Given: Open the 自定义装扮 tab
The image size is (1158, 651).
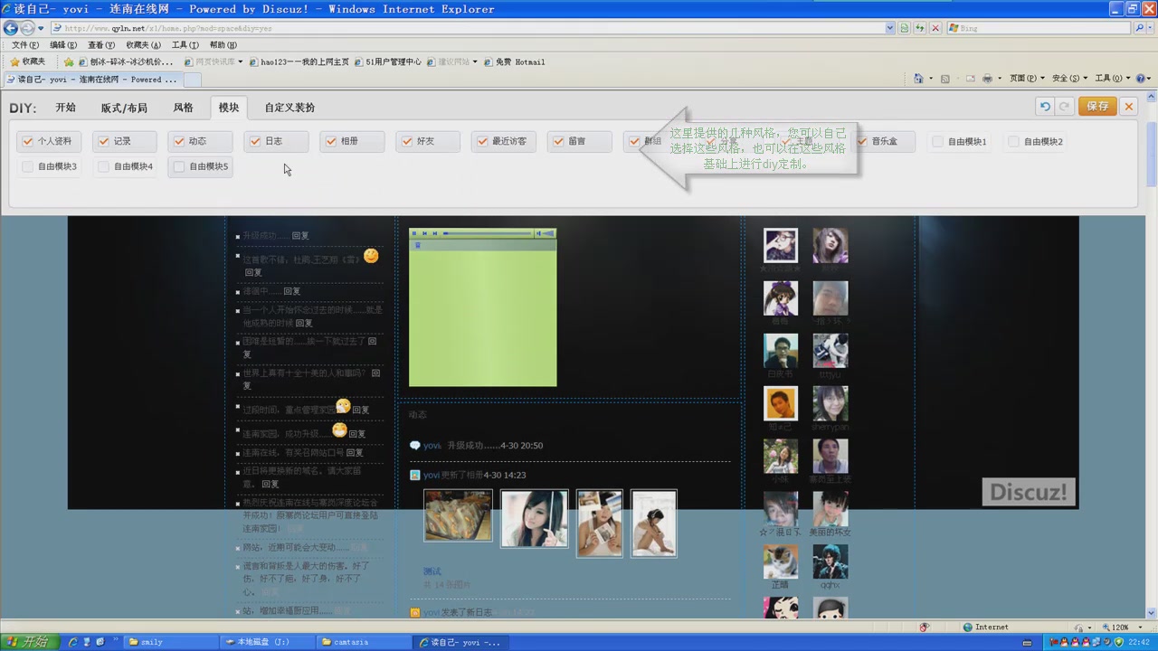Looking at the screenshot, I should (289, 108).
